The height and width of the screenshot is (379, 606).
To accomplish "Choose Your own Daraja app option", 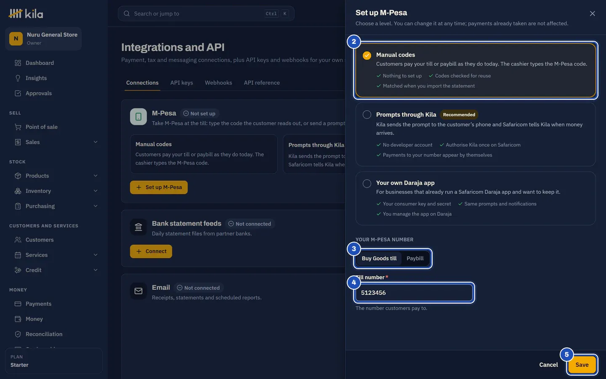I will (476, 198).
